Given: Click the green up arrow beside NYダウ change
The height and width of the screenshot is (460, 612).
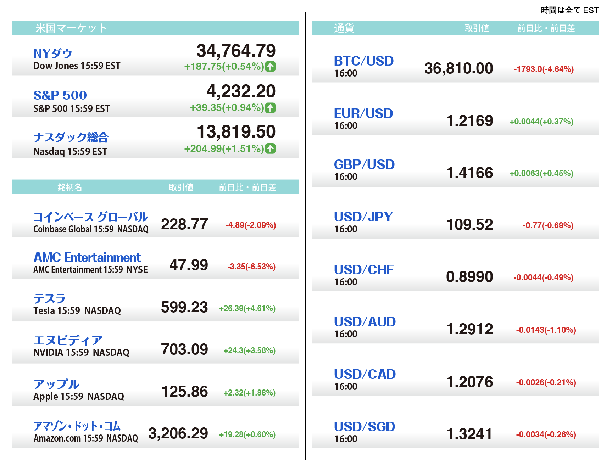Looking at the screenshot, I should pos(271,66).
